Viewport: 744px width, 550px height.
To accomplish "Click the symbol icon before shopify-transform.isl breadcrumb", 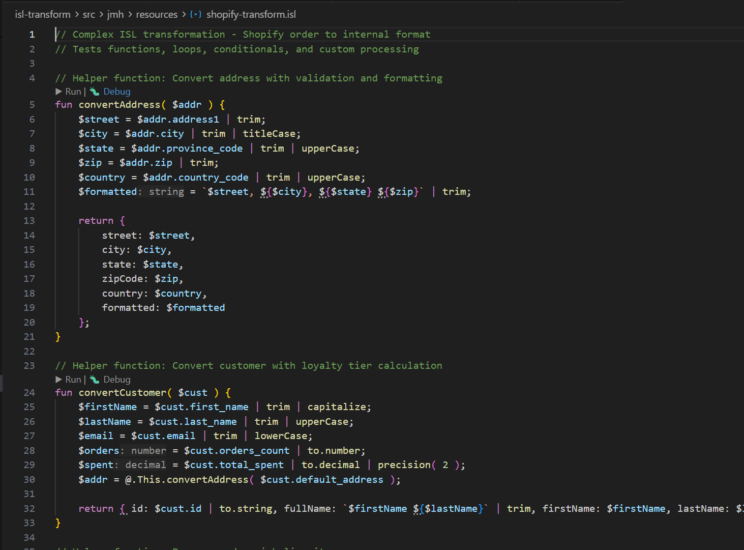I will (x=196, y=14).
